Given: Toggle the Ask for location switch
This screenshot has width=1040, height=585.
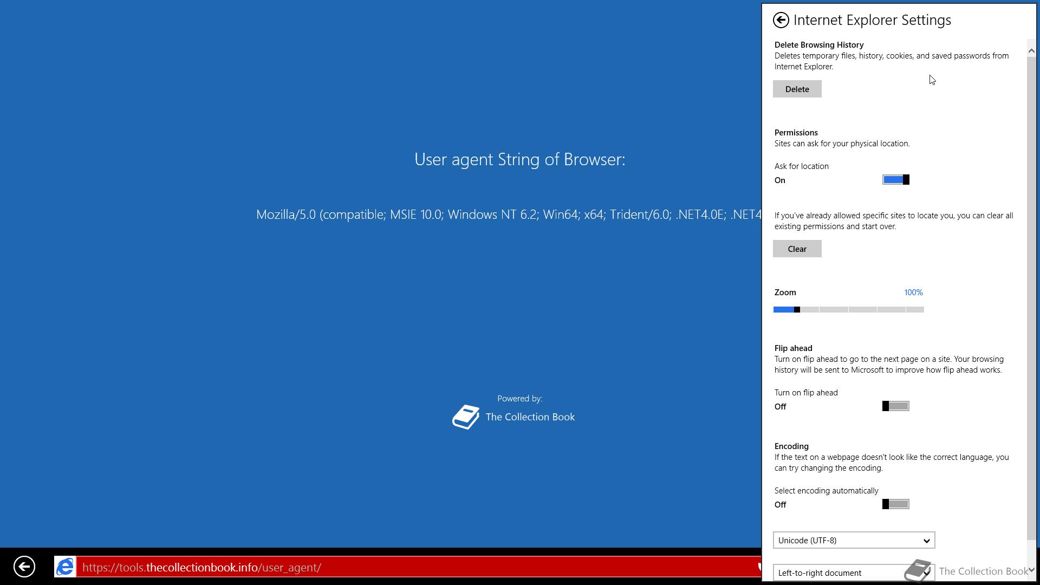Looking at the screenshot, I should 896,180.
